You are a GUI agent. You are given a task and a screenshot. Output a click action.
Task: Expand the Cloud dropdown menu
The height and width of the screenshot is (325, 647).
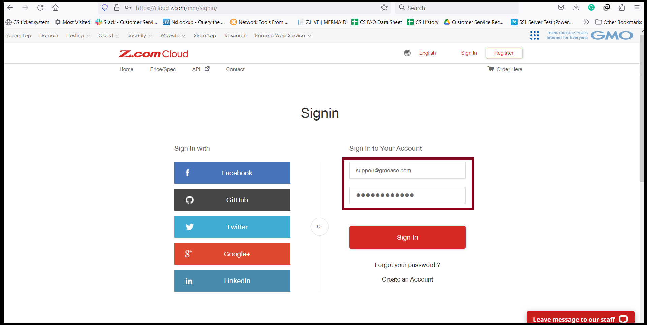click(109, 35)
